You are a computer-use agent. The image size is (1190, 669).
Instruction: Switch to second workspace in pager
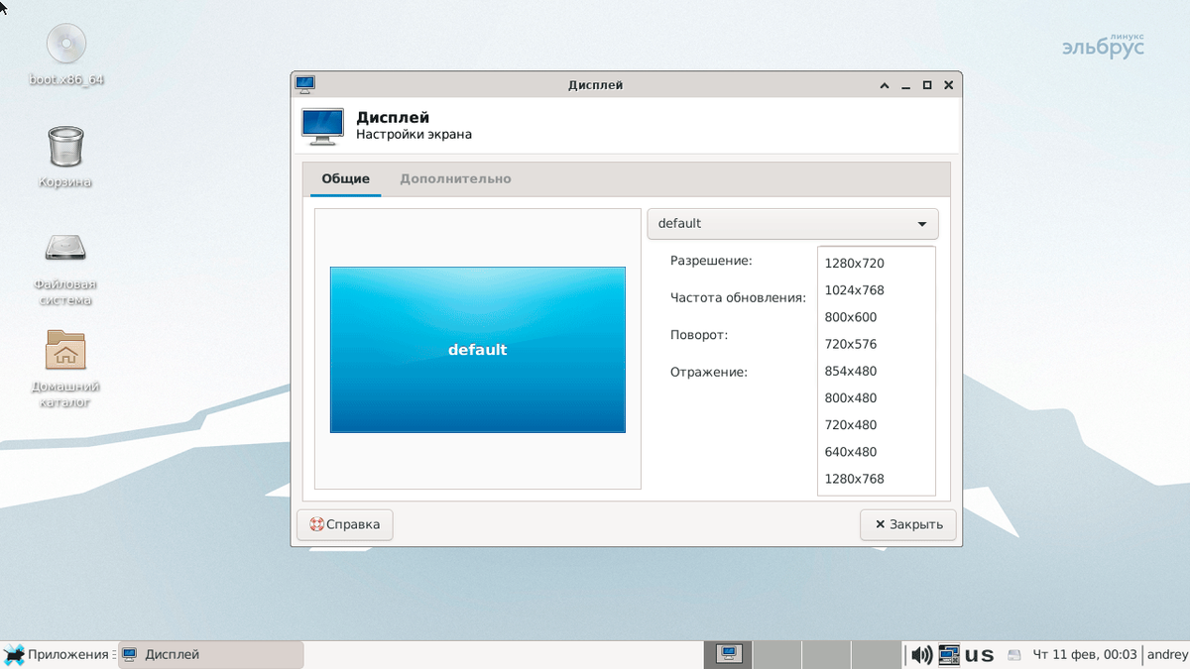[x=776, y=654]
